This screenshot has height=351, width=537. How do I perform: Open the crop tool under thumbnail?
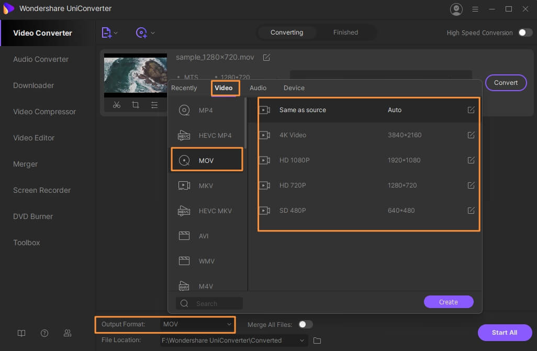[136, 105]
